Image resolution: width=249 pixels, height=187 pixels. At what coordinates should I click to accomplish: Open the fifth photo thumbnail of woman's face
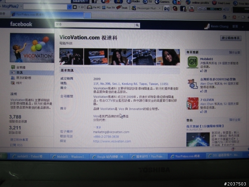(168, 57)
